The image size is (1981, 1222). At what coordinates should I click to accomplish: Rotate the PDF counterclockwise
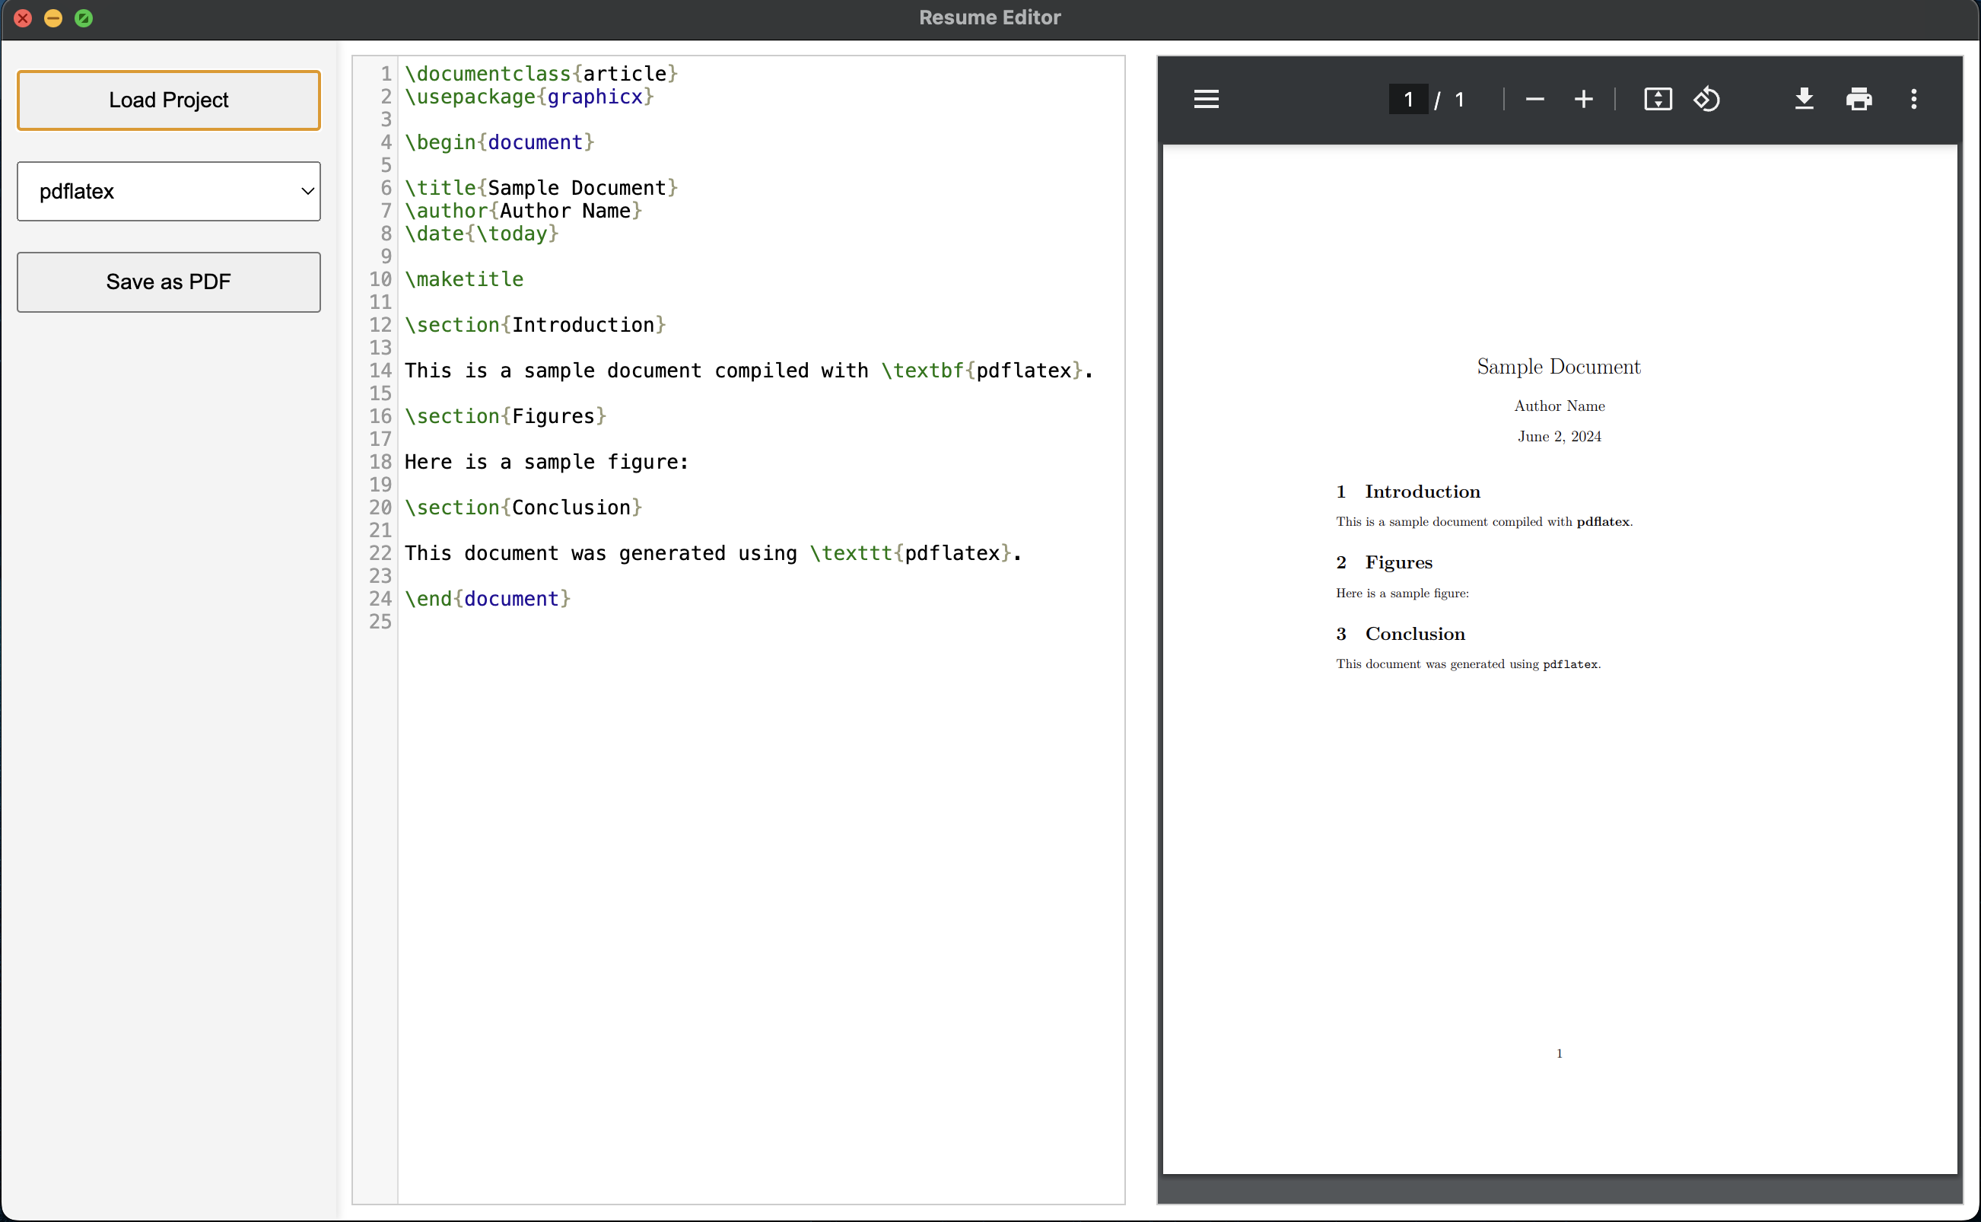[1706, 100]
